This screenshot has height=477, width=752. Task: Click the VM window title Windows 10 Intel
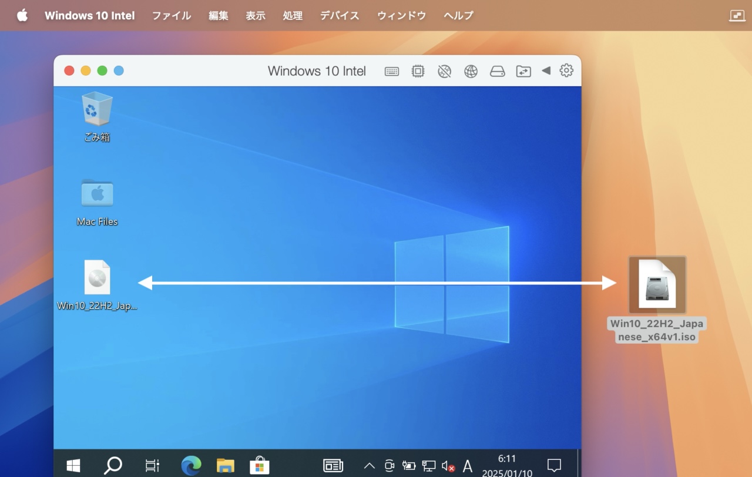coord(317,71)
